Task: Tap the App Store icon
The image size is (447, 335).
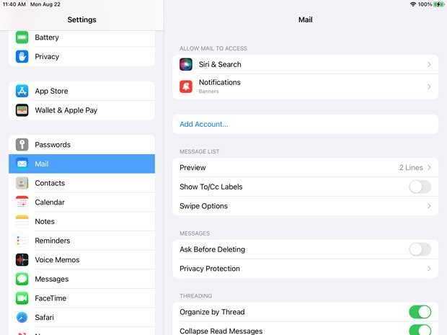Action: click(x=22, y=91)
